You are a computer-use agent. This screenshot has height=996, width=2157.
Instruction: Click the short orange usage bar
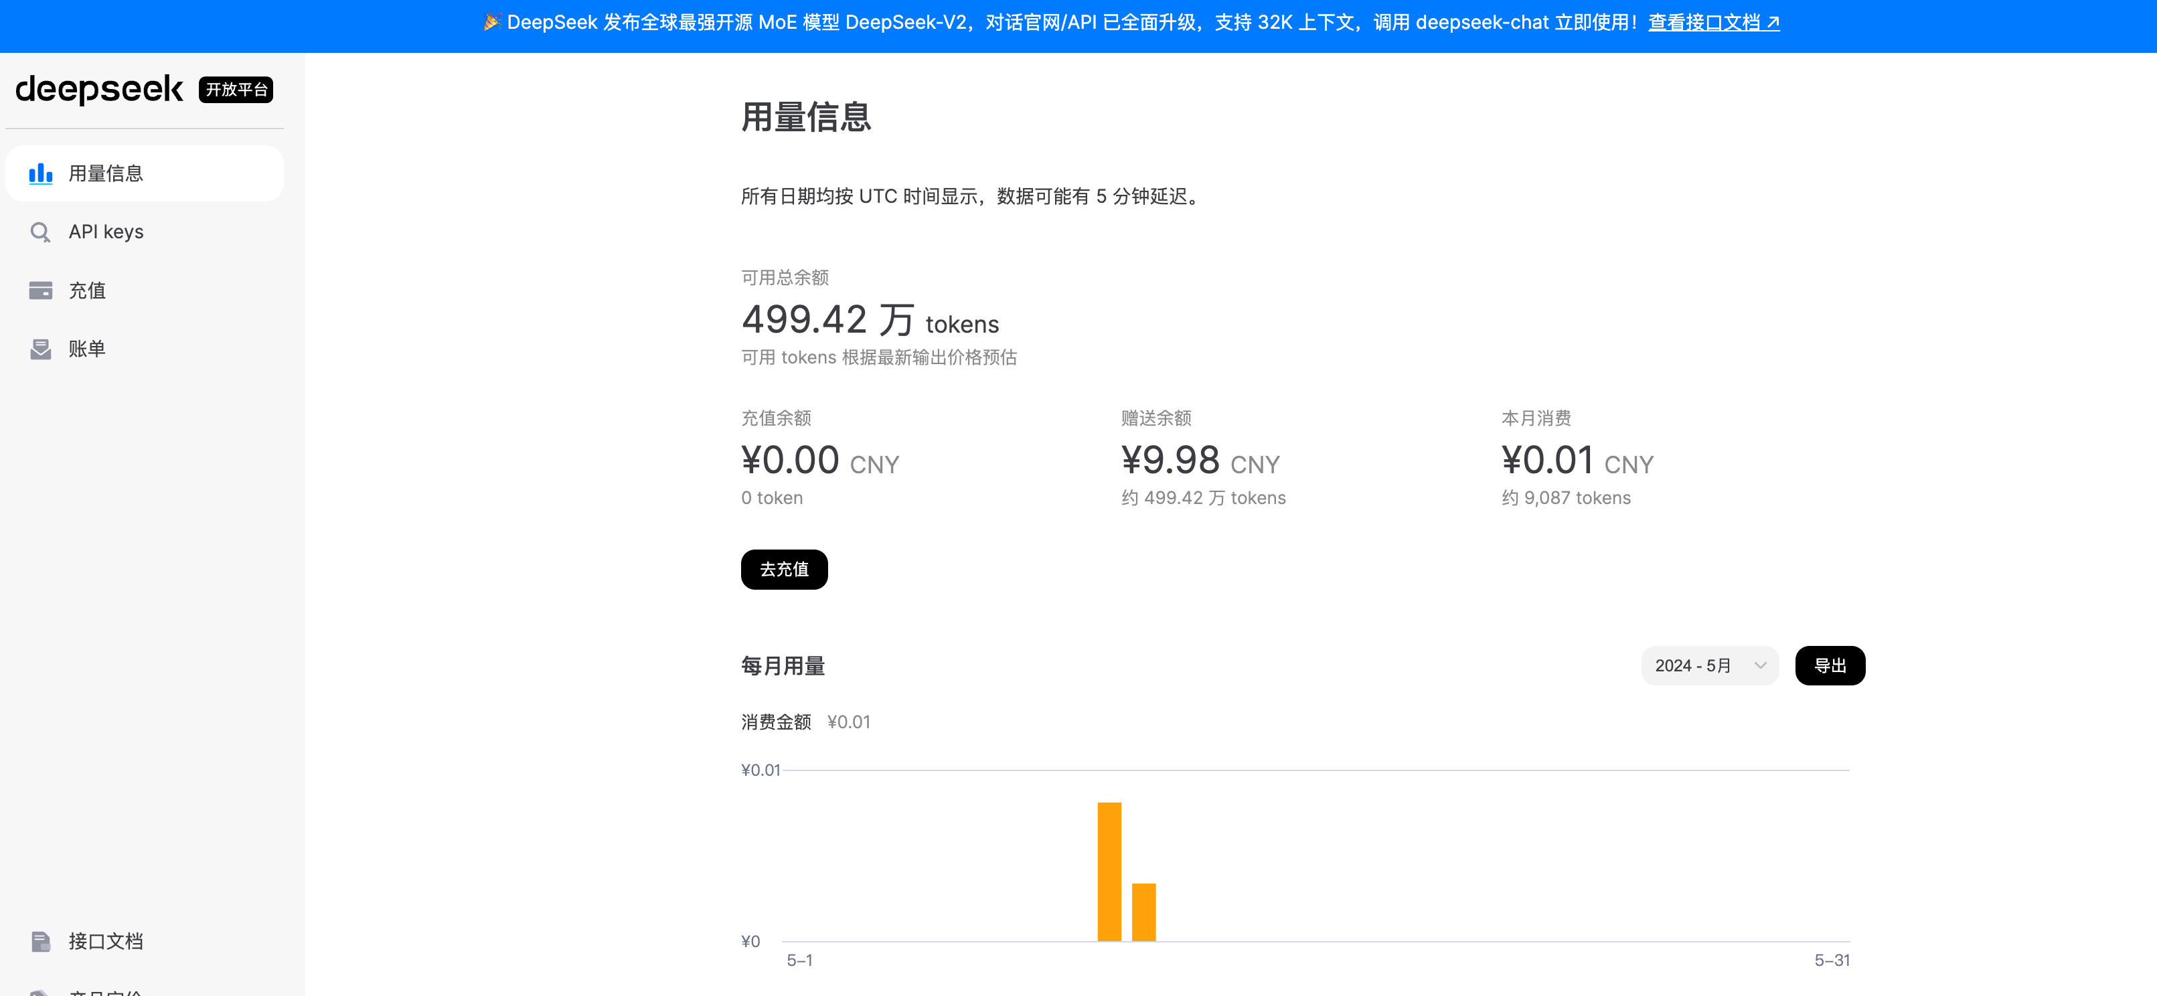pyautogui.click(x=1144, y=912)
